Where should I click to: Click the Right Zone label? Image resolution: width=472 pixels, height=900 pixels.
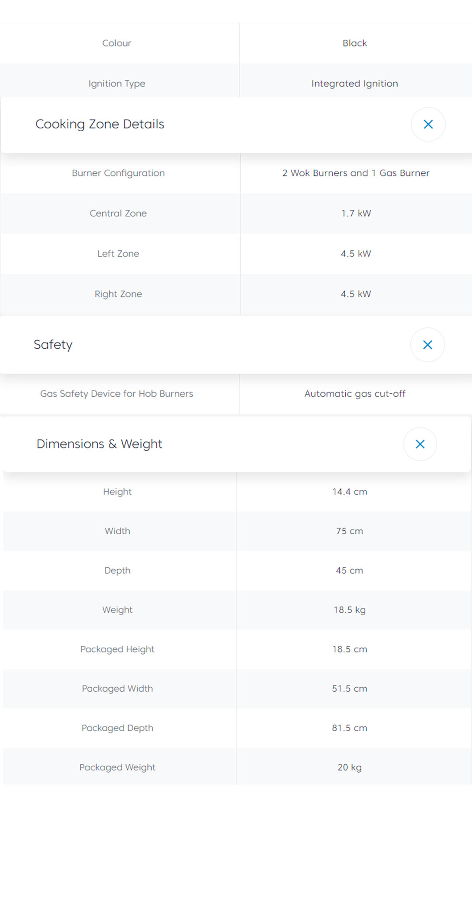[118, 294]
